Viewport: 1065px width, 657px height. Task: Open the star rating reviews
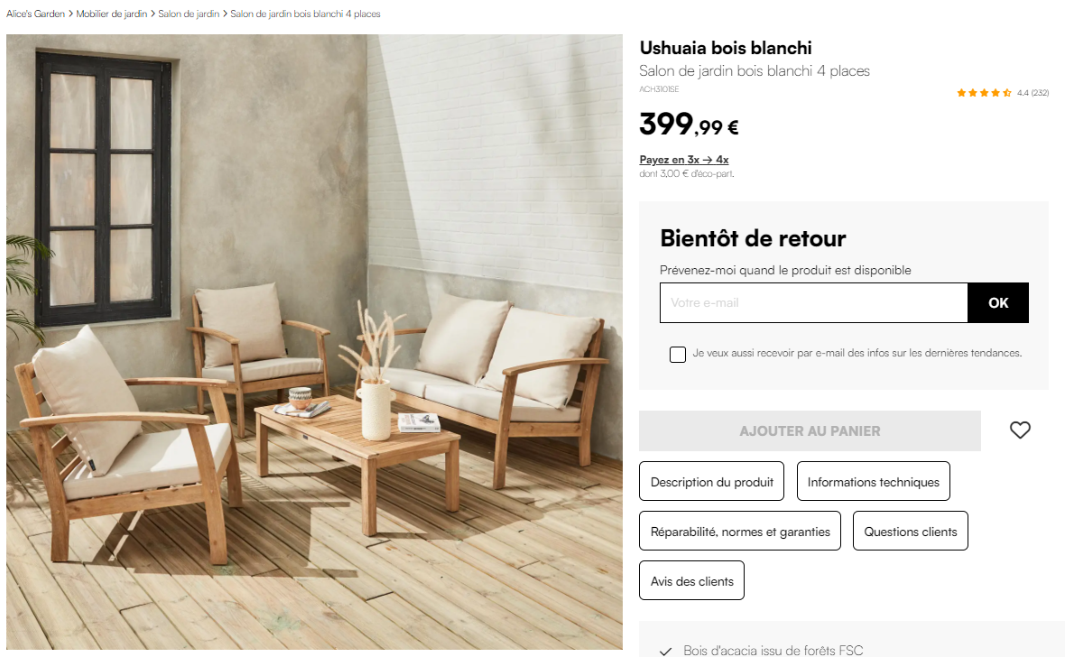(x=984, y=93)
